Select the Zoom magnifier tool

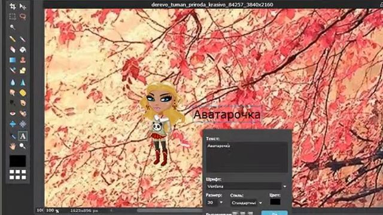[x=23, y=146]
